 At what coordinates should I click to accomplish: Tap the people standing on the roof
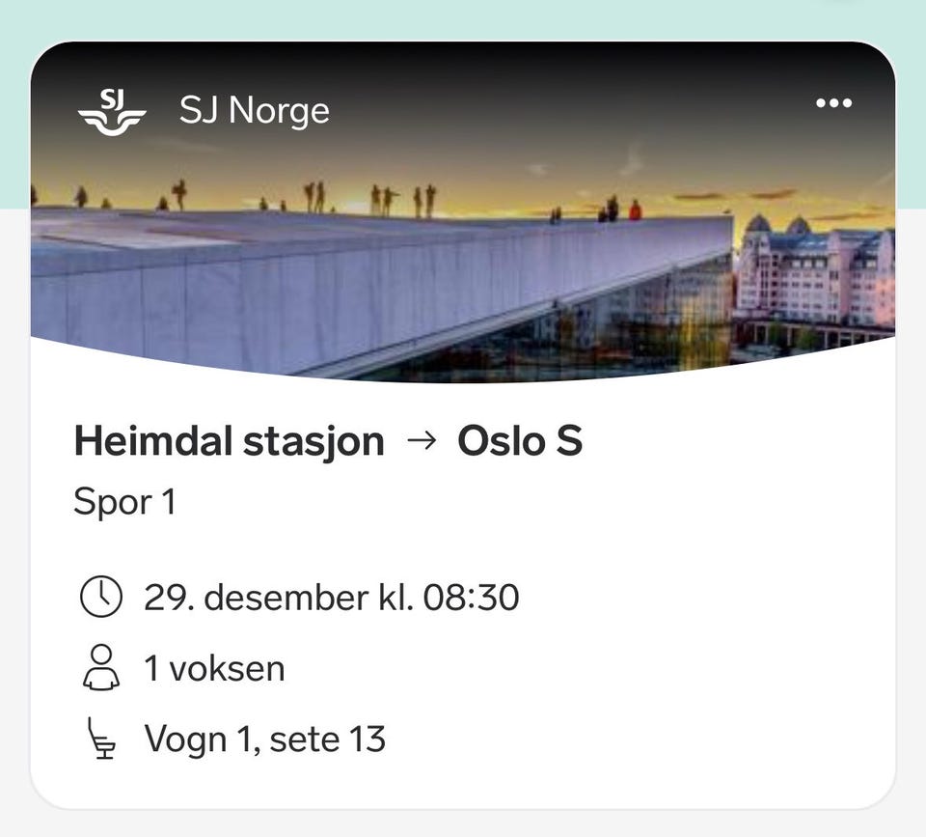tap(386, 200)
